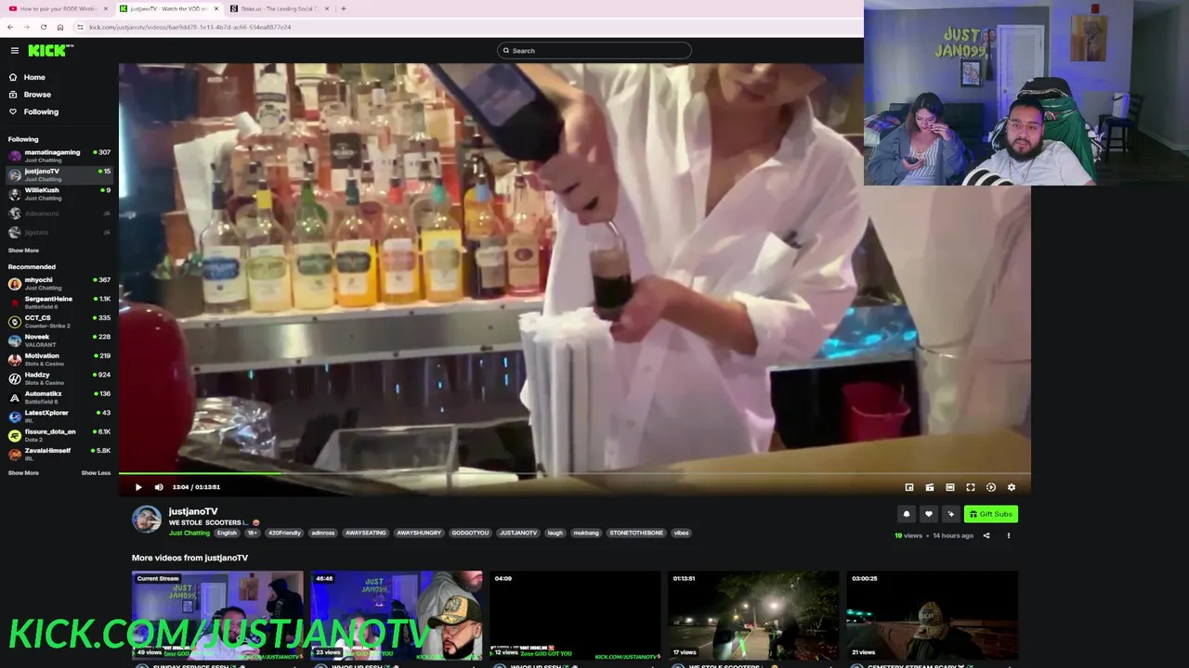Expand Show More under Following list
1189x668 pixels.
(x=23, y=250)
